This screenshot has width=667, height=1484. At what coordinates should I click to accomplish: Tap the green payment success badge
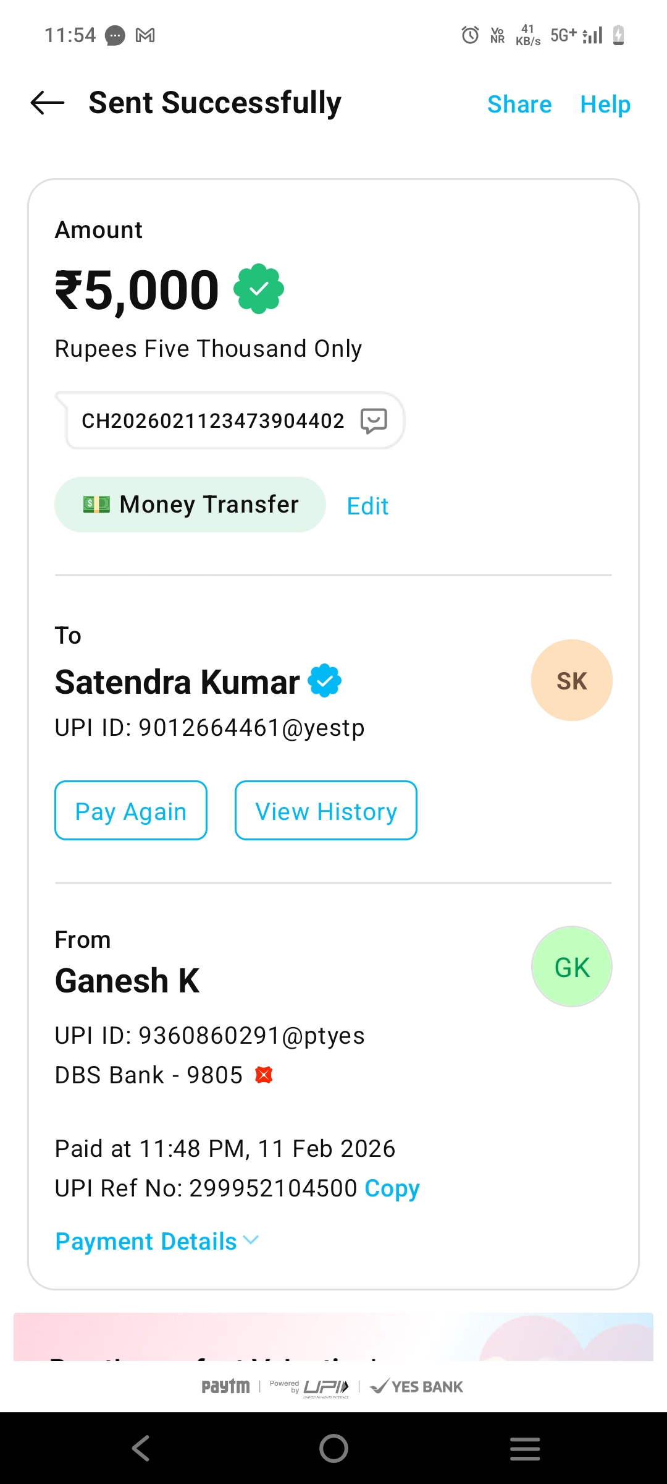click(x=259, y=289)
